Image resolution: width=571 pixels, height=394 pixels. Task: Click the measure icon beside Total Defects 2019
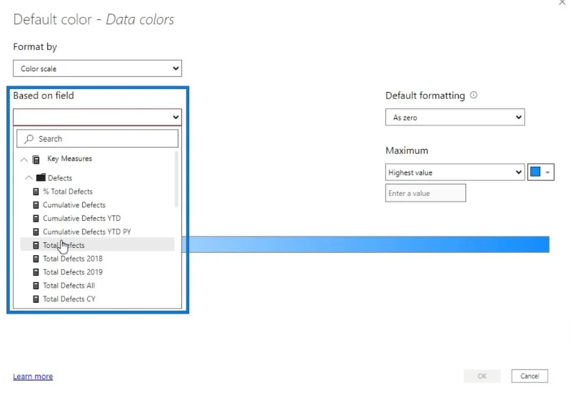[x=36, y=272]
